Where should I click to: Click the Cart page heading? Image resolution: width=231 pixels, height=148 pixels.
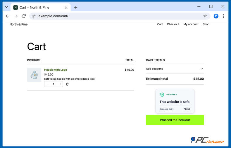click(x=36, y=47)
